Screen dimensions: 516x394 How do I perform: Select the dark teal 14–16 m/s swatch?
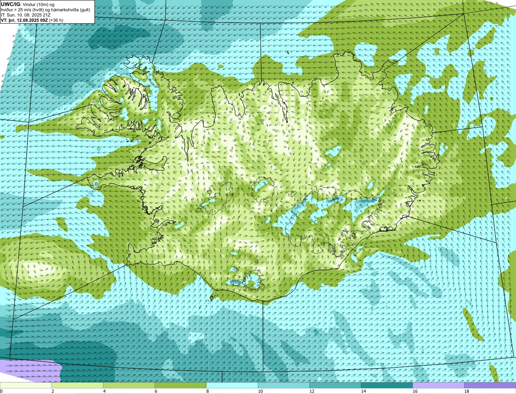[387, 385]
